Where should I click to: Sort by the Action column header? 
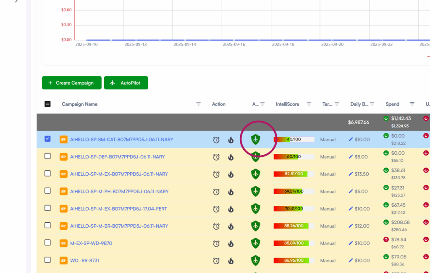click(218, 104)
